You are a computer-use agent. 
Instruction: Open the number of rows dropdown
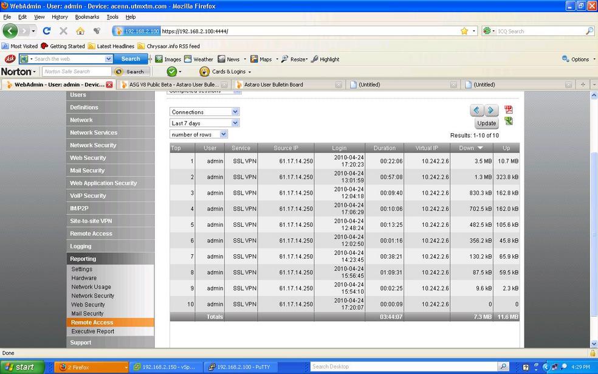tap(198, 134)
